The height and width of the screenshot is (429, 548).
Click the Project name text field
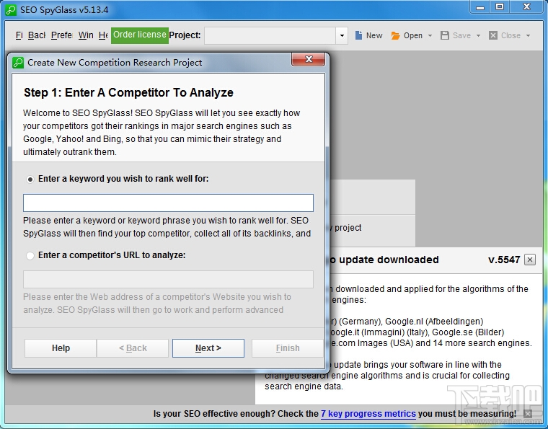(x=270, y=35)
